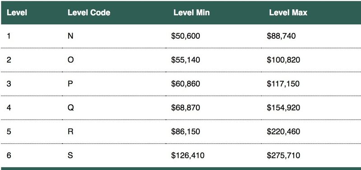
Task: Click the $55,140 minimum value
Action: point(185,60)
